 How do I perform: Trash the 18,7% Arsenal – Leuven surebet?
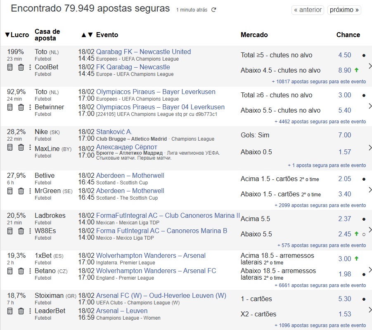tap(21, 311)
